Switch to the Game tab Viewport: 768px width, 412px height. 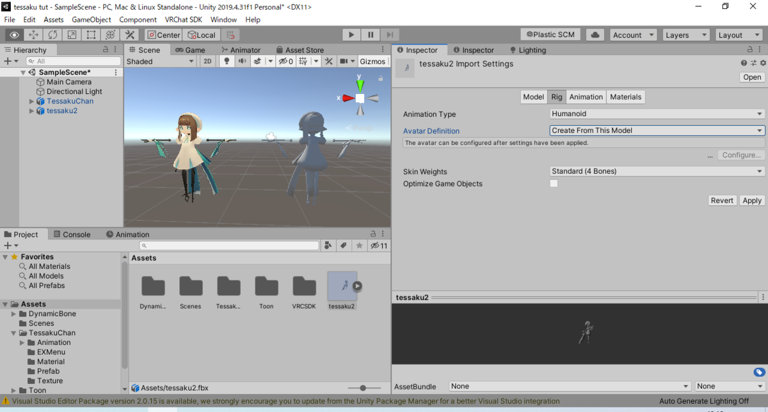tap(189, 50)
